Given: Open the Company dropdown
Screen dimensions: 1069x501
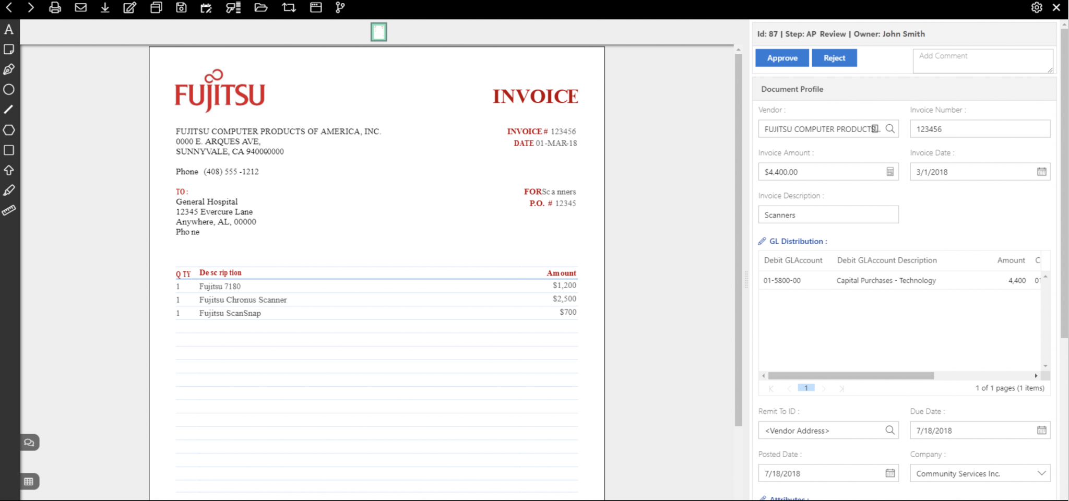Looking at the screenshot, I should click(x=1042, y=473).
